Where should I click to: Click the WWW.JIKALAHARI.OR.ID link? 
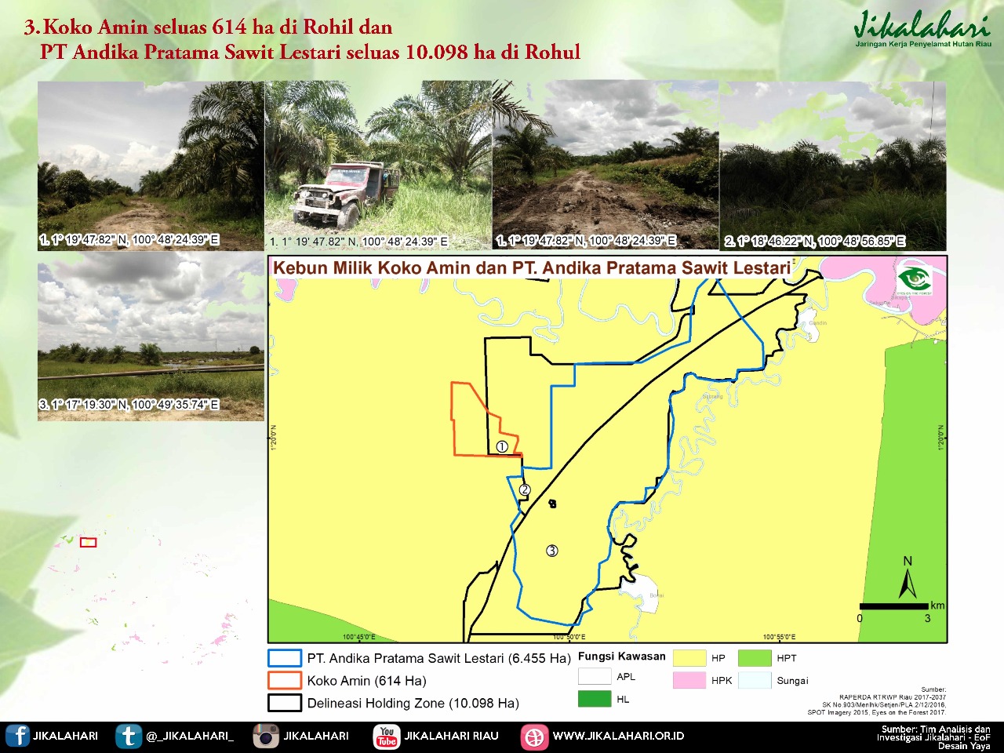click(x=618, y=736)
